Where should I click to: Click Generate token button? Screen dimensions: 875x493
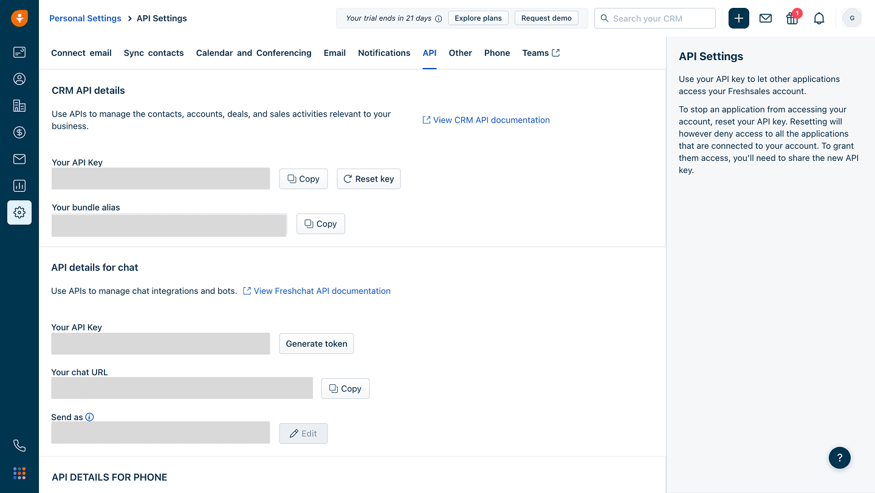[x=317, y=344]
